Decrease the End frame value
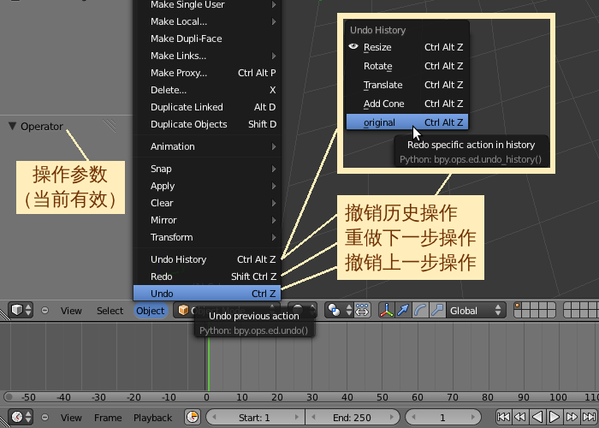Viewport: 599px width, 428px height. point(313,418)
